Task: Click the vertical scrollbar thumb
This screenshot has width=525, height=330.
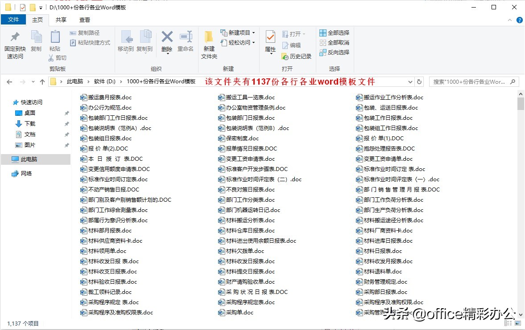Action: click(x=520, y=104)
